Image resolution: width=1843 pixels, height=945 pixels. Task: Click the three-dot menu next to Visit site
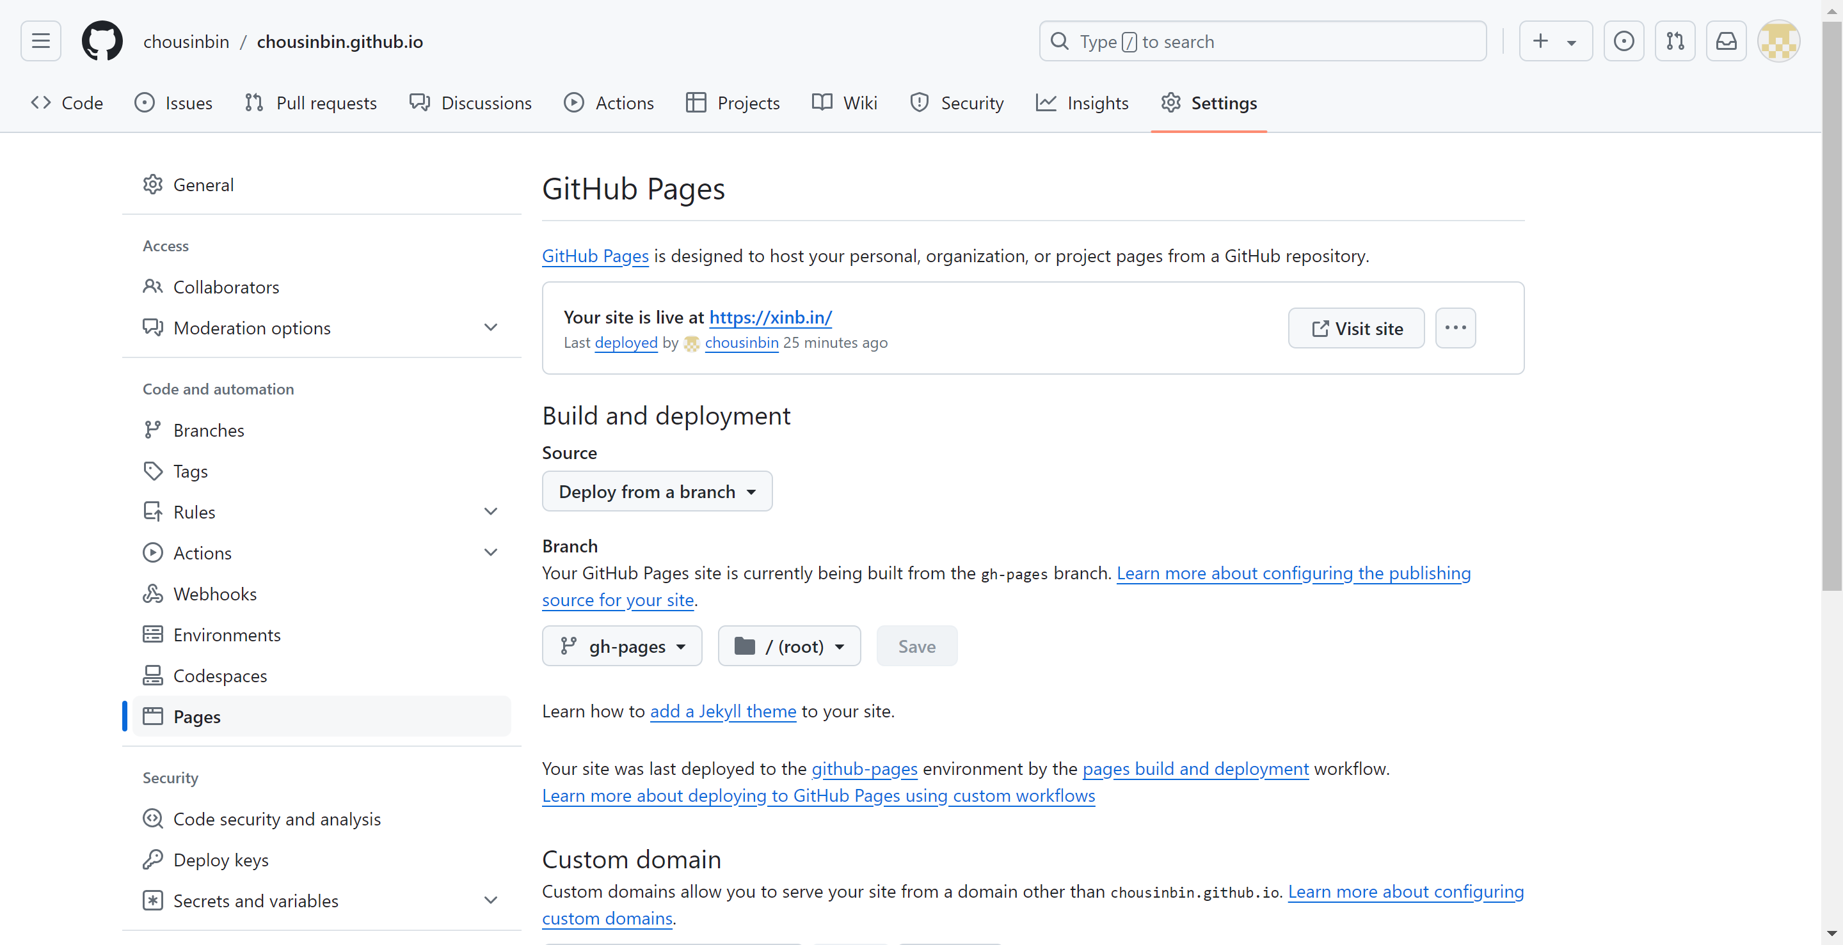pos(1455,328)
